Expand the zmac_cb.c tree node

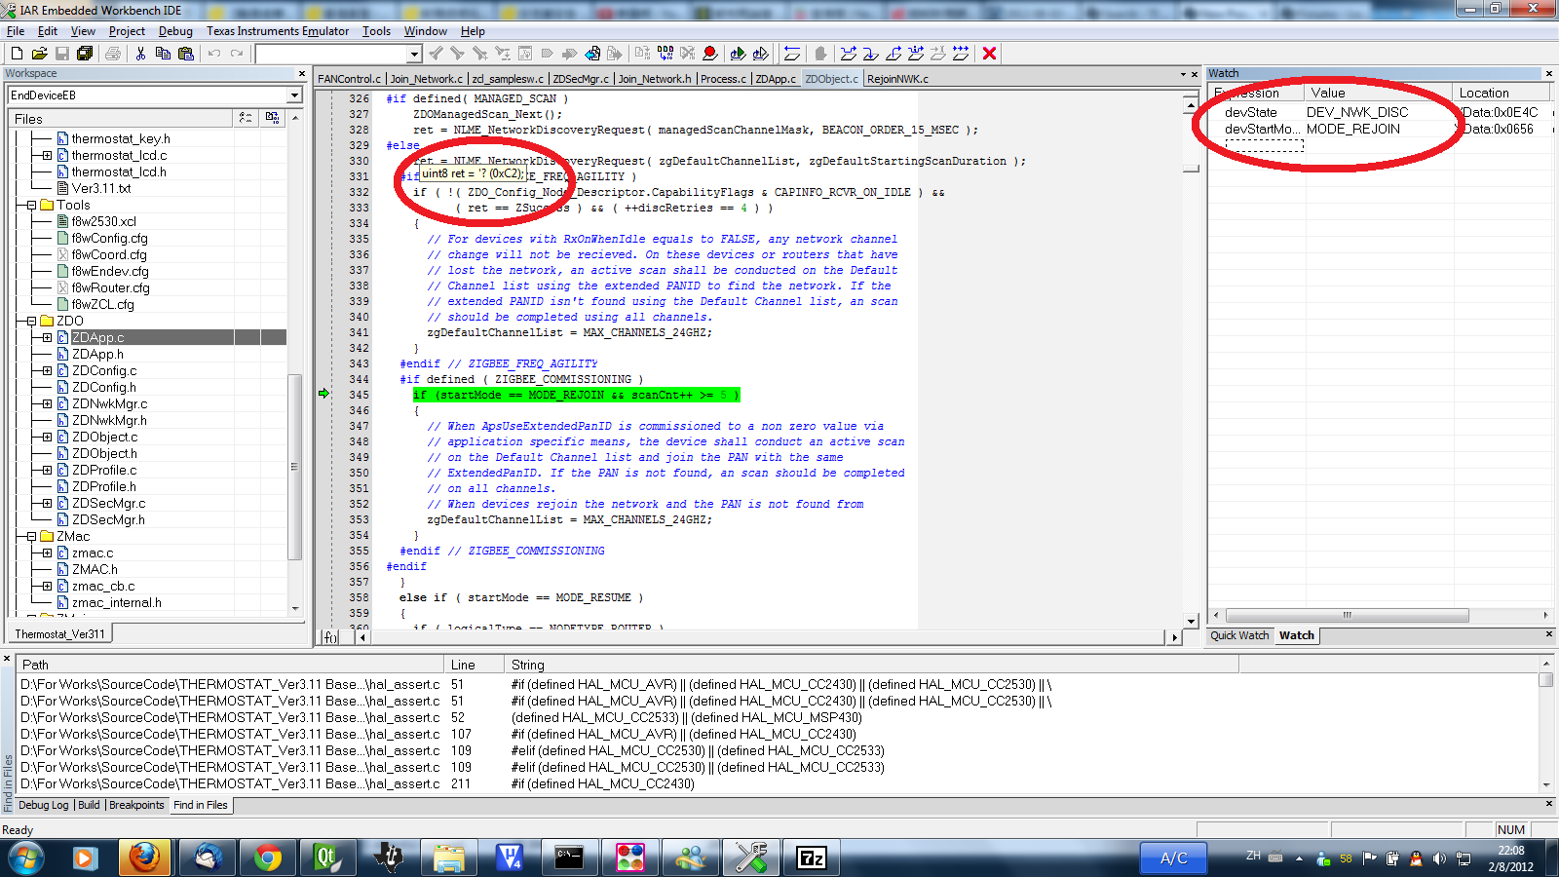(x=47, y=587)
